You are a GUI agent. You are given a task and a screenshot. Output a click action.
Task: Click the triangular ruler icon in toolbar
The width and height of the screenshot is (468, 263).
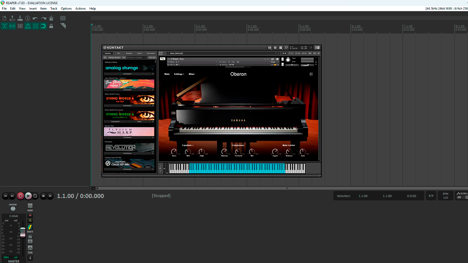tap(63, 26)
